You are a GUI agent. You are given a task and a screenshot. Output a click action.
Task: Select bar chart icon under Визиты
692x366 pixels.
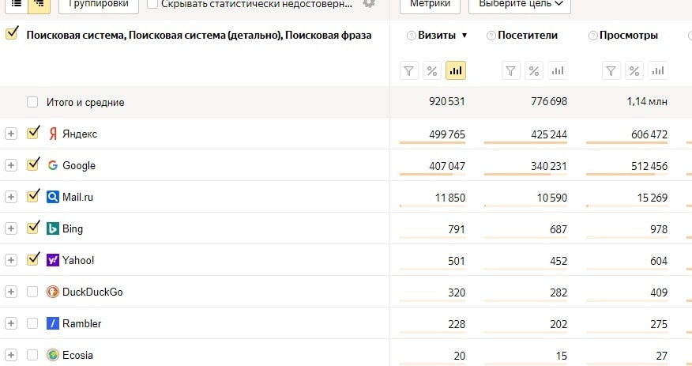point(456,71)
